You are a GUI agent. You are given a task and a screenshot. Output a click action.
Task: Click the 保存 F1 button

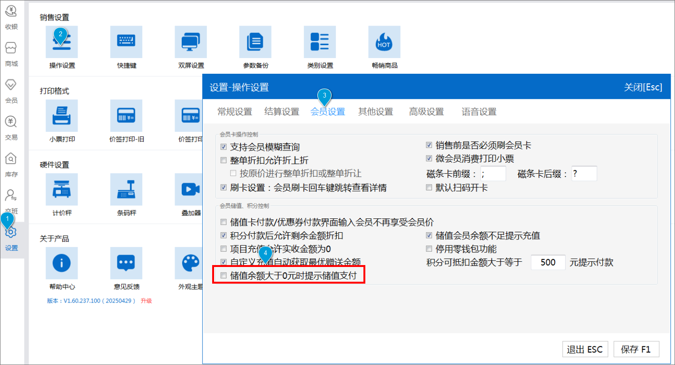636,349
